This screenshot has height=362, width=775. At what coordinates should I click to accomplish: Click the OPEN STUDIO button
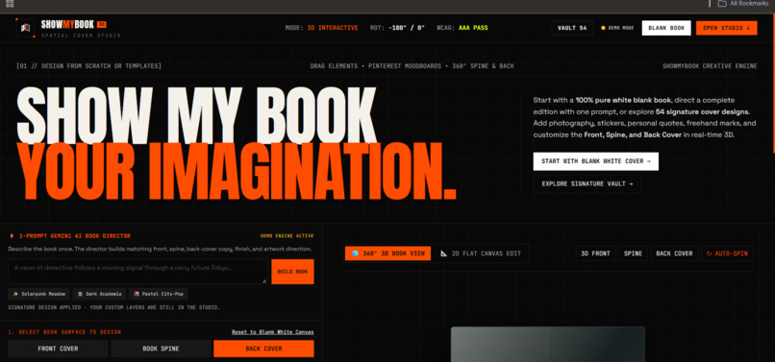726,28
